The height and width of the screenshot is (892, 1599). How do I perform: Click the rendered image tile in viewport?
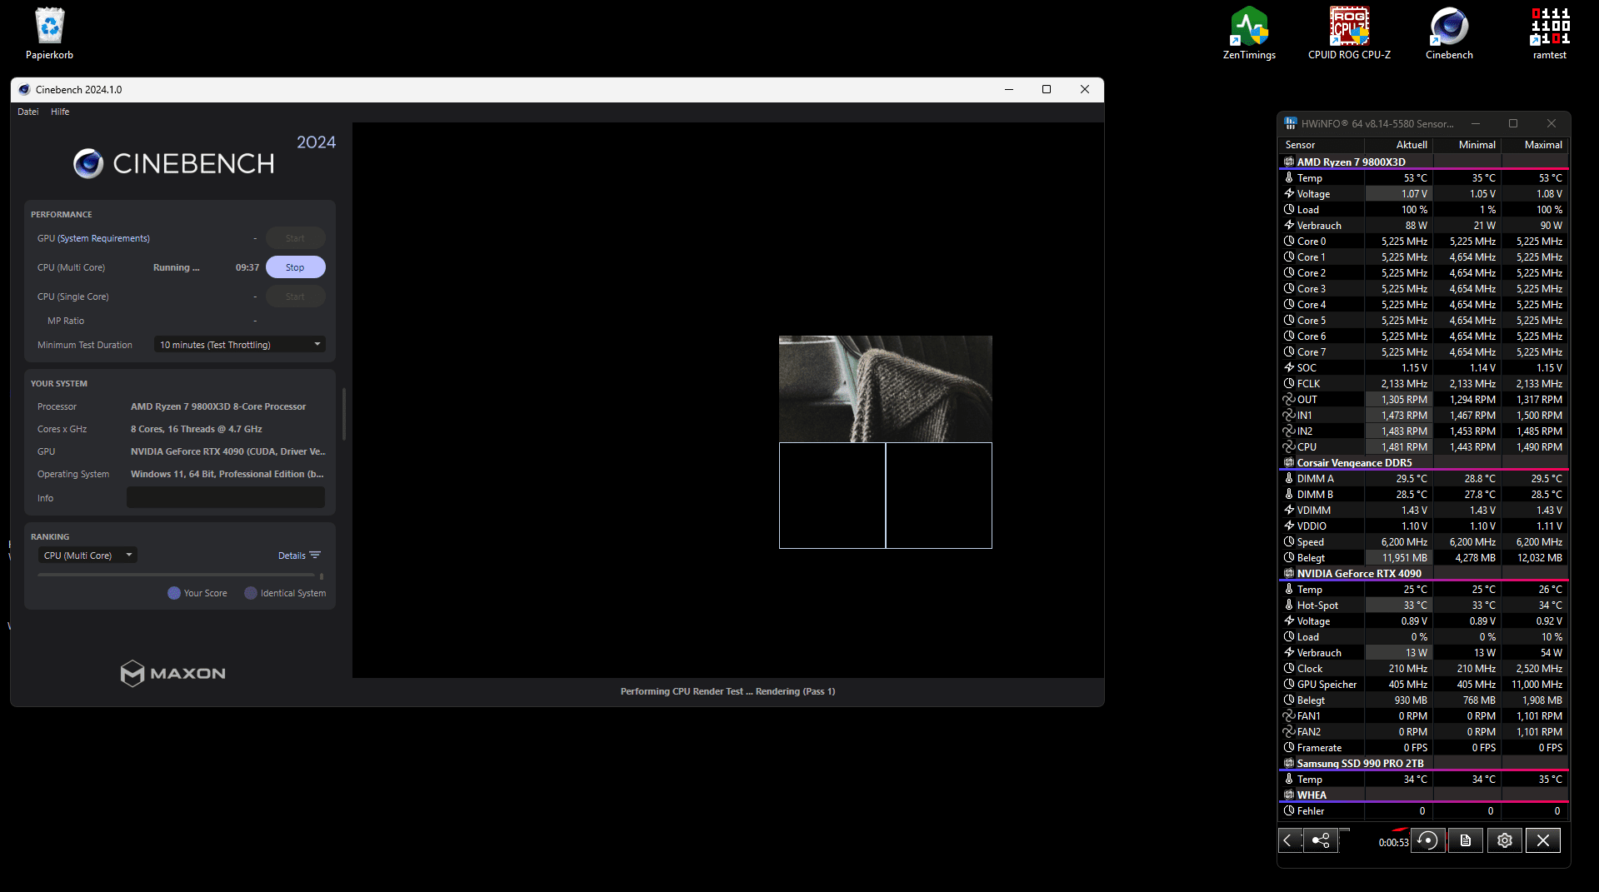[885, 389]
